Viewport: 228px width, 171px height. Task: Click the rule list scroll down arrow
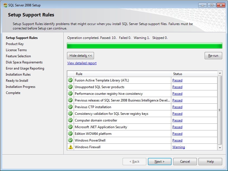(x=220, y=148)
